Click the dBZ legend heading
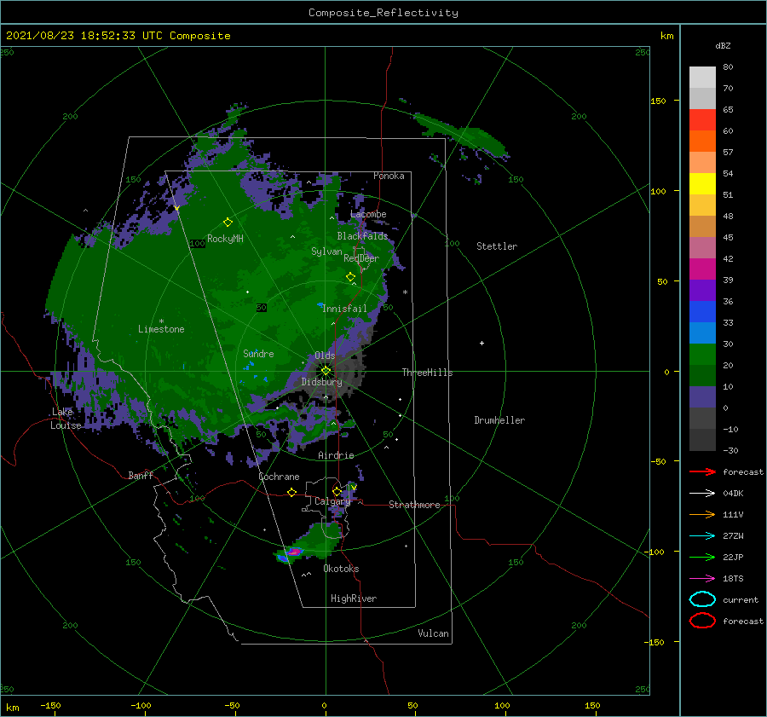Screen dimensions: 767x717 (x=723, y=45)
